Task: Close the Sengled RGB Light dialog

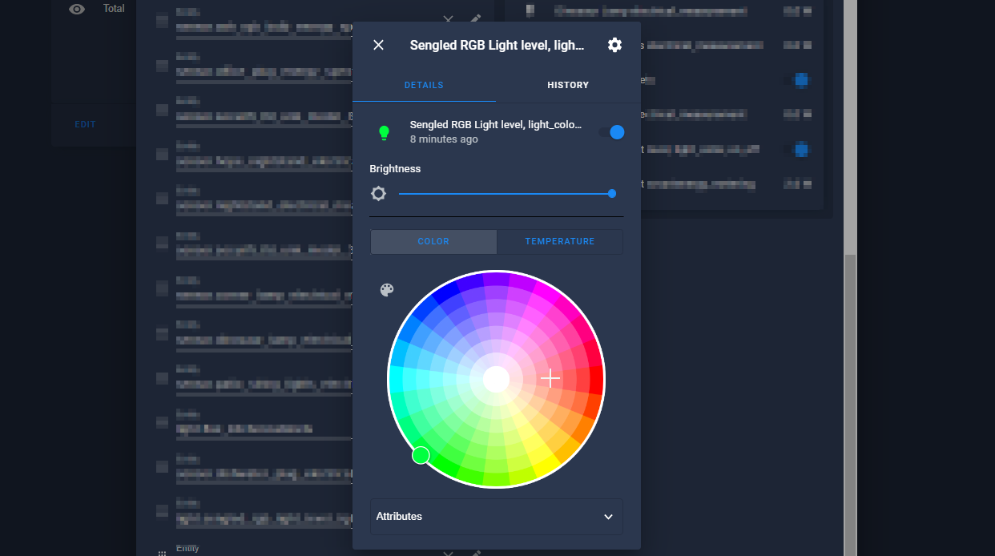Action: pos(379,45)
